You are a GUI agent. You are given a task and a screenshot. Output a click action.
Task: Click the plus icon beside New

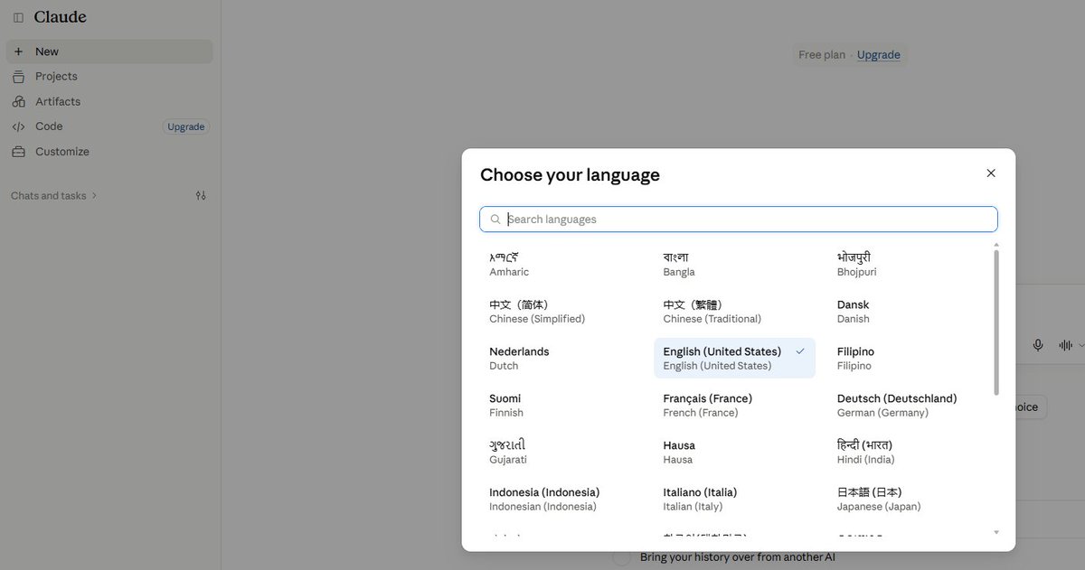pos(18,51)
